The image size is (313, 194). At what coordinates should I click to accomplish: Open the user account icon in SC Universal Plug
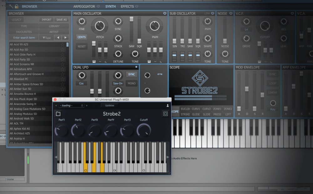click(x=167, y=105)
